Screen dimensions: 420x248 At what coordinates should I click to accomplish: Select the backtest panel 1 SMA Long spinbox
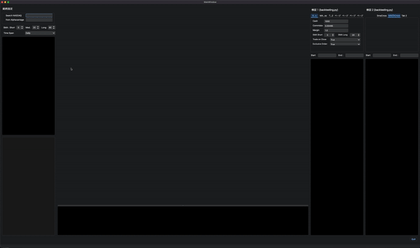pos(355,35)
